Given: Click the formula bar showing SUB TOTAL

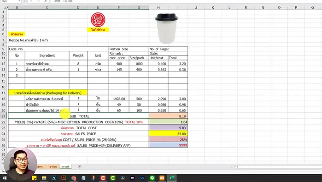Looking at the screenshot, I should point(185,1).
